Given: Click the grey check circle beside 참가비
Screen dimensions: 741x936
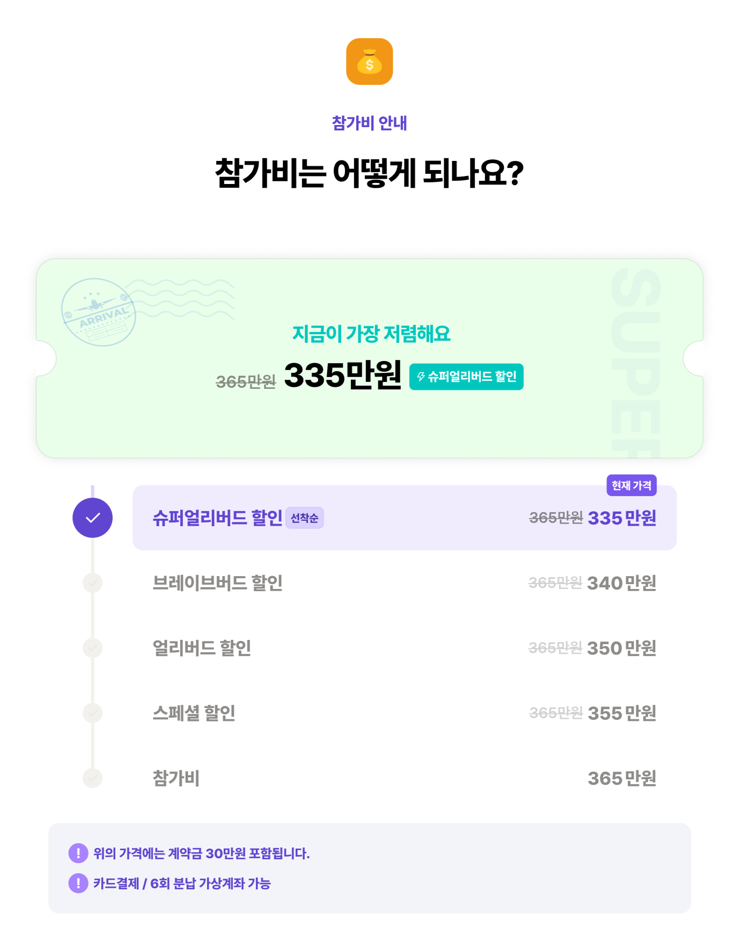Looking at the screenshot, I should coord(93,778).
